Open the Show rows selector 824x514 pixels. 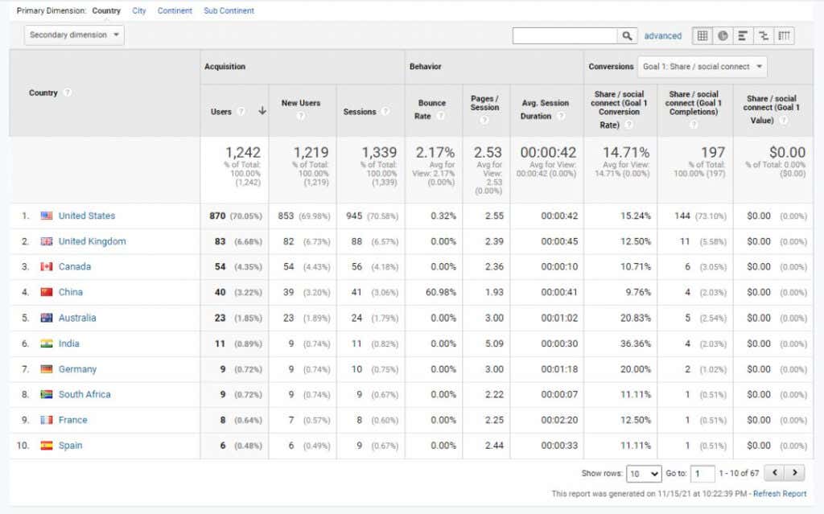[x=644, y=474]
